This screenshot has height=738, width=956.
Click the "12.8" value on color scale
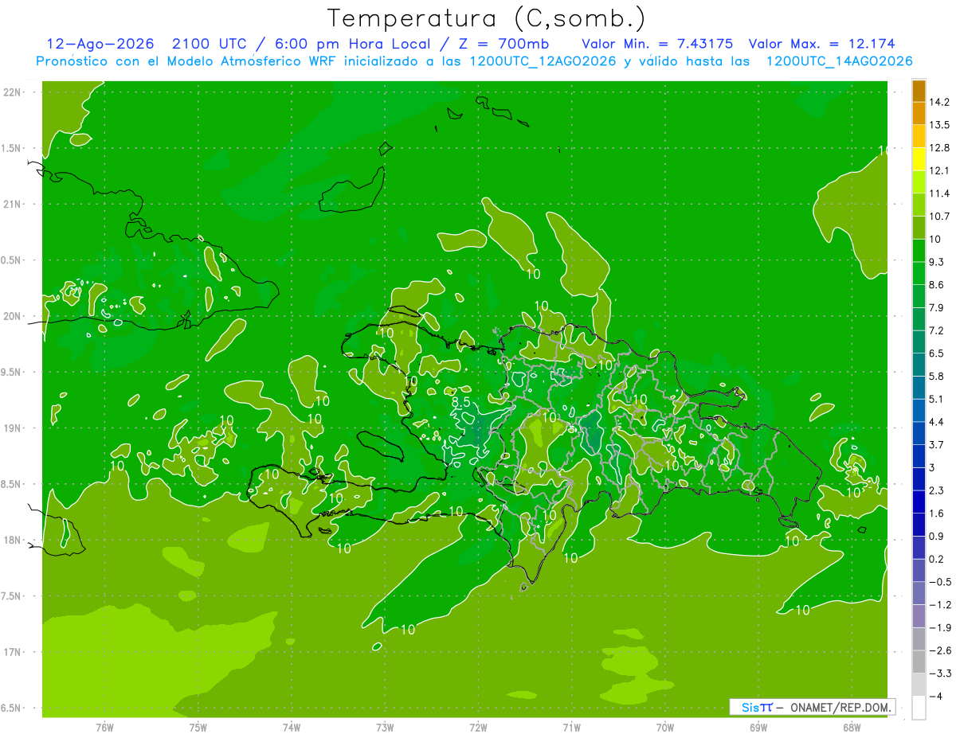tap(940, 147)
